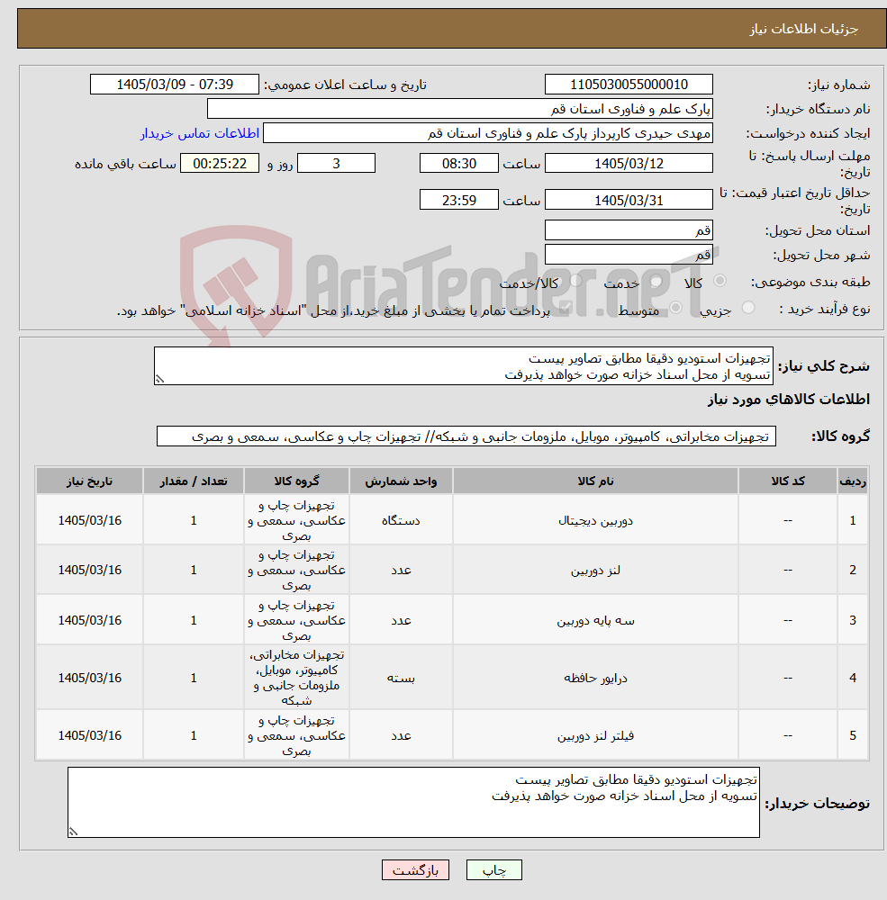Click the تعداد / مقدار column header
Image resolution: width=887 pixels, height=900 pixels.
click(x=194, y=481)
